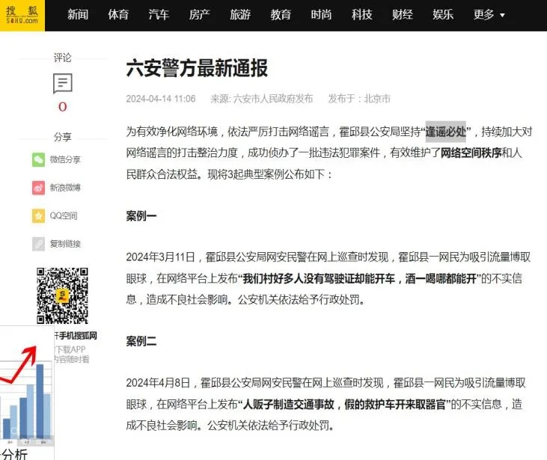Screen dimensions: 547x460
Task: Click the red zero comment count
Action: click(x=63, y=107)
